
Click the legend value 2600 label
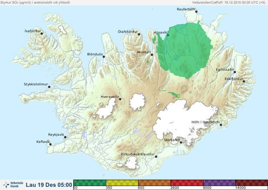point(174,188)
